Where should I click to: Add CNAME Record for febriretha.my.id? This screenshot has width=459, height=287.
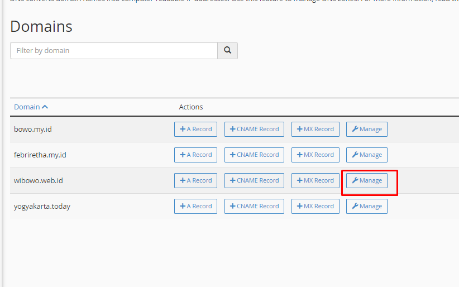pos(254,155)
